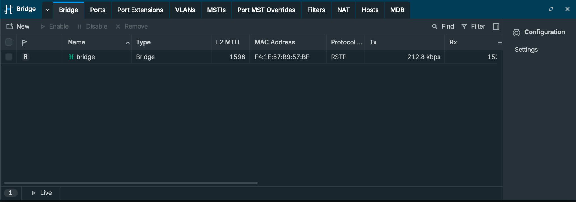Click the Hosts tab

point(370,10)
